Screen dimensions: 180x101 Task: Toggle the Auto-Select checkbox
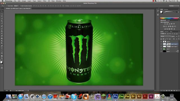7,6
